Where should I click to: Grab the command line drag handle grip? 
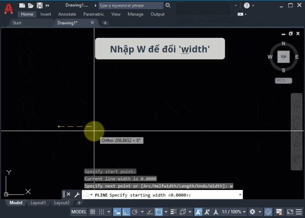[x=64, y=194]
